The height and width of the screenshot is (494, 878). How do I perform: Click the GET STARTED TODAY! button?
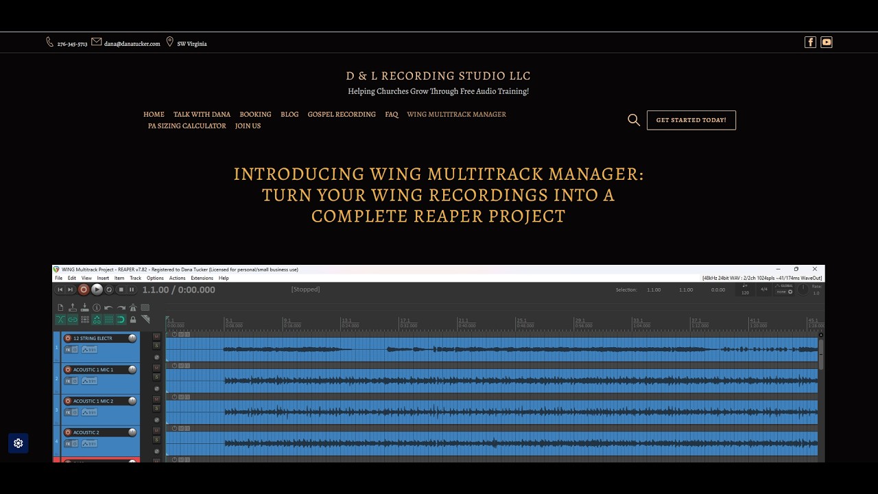(x=691, y=120)
